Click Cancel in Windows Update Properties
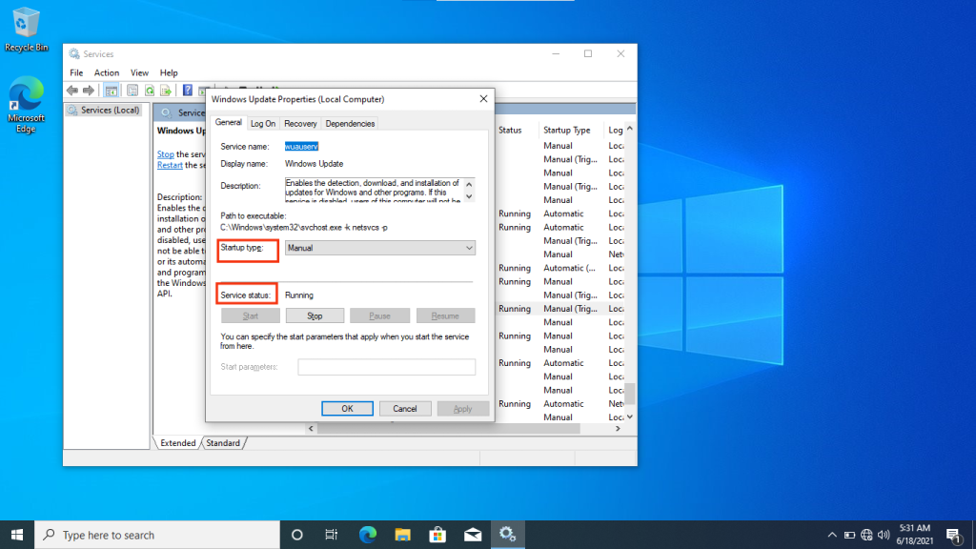 click(x=404, y=409)
